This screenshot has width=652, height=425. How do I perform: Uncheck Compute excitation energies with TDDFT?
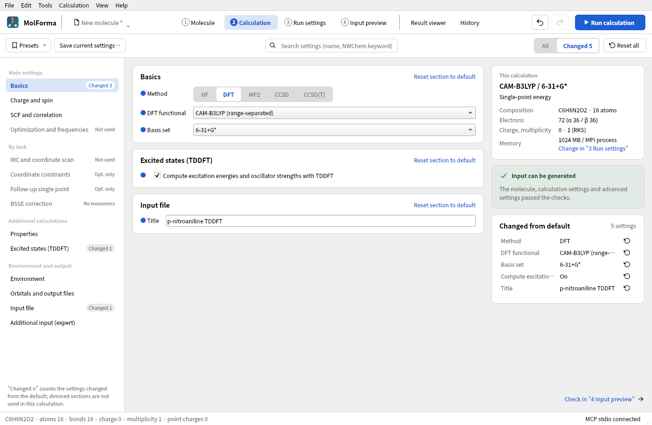pyautogui.click(x=157, y=175)
